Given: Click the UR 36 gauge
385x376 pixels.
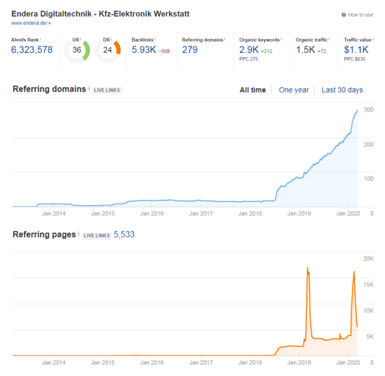Looking at the screenshot, I should 77,50.
